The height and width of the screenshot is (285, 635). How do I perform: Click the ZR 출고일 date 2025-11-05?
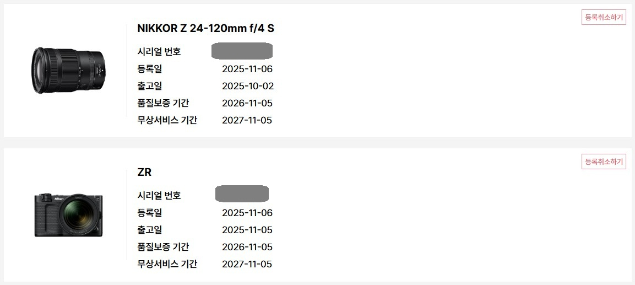[x=247, y=230]
